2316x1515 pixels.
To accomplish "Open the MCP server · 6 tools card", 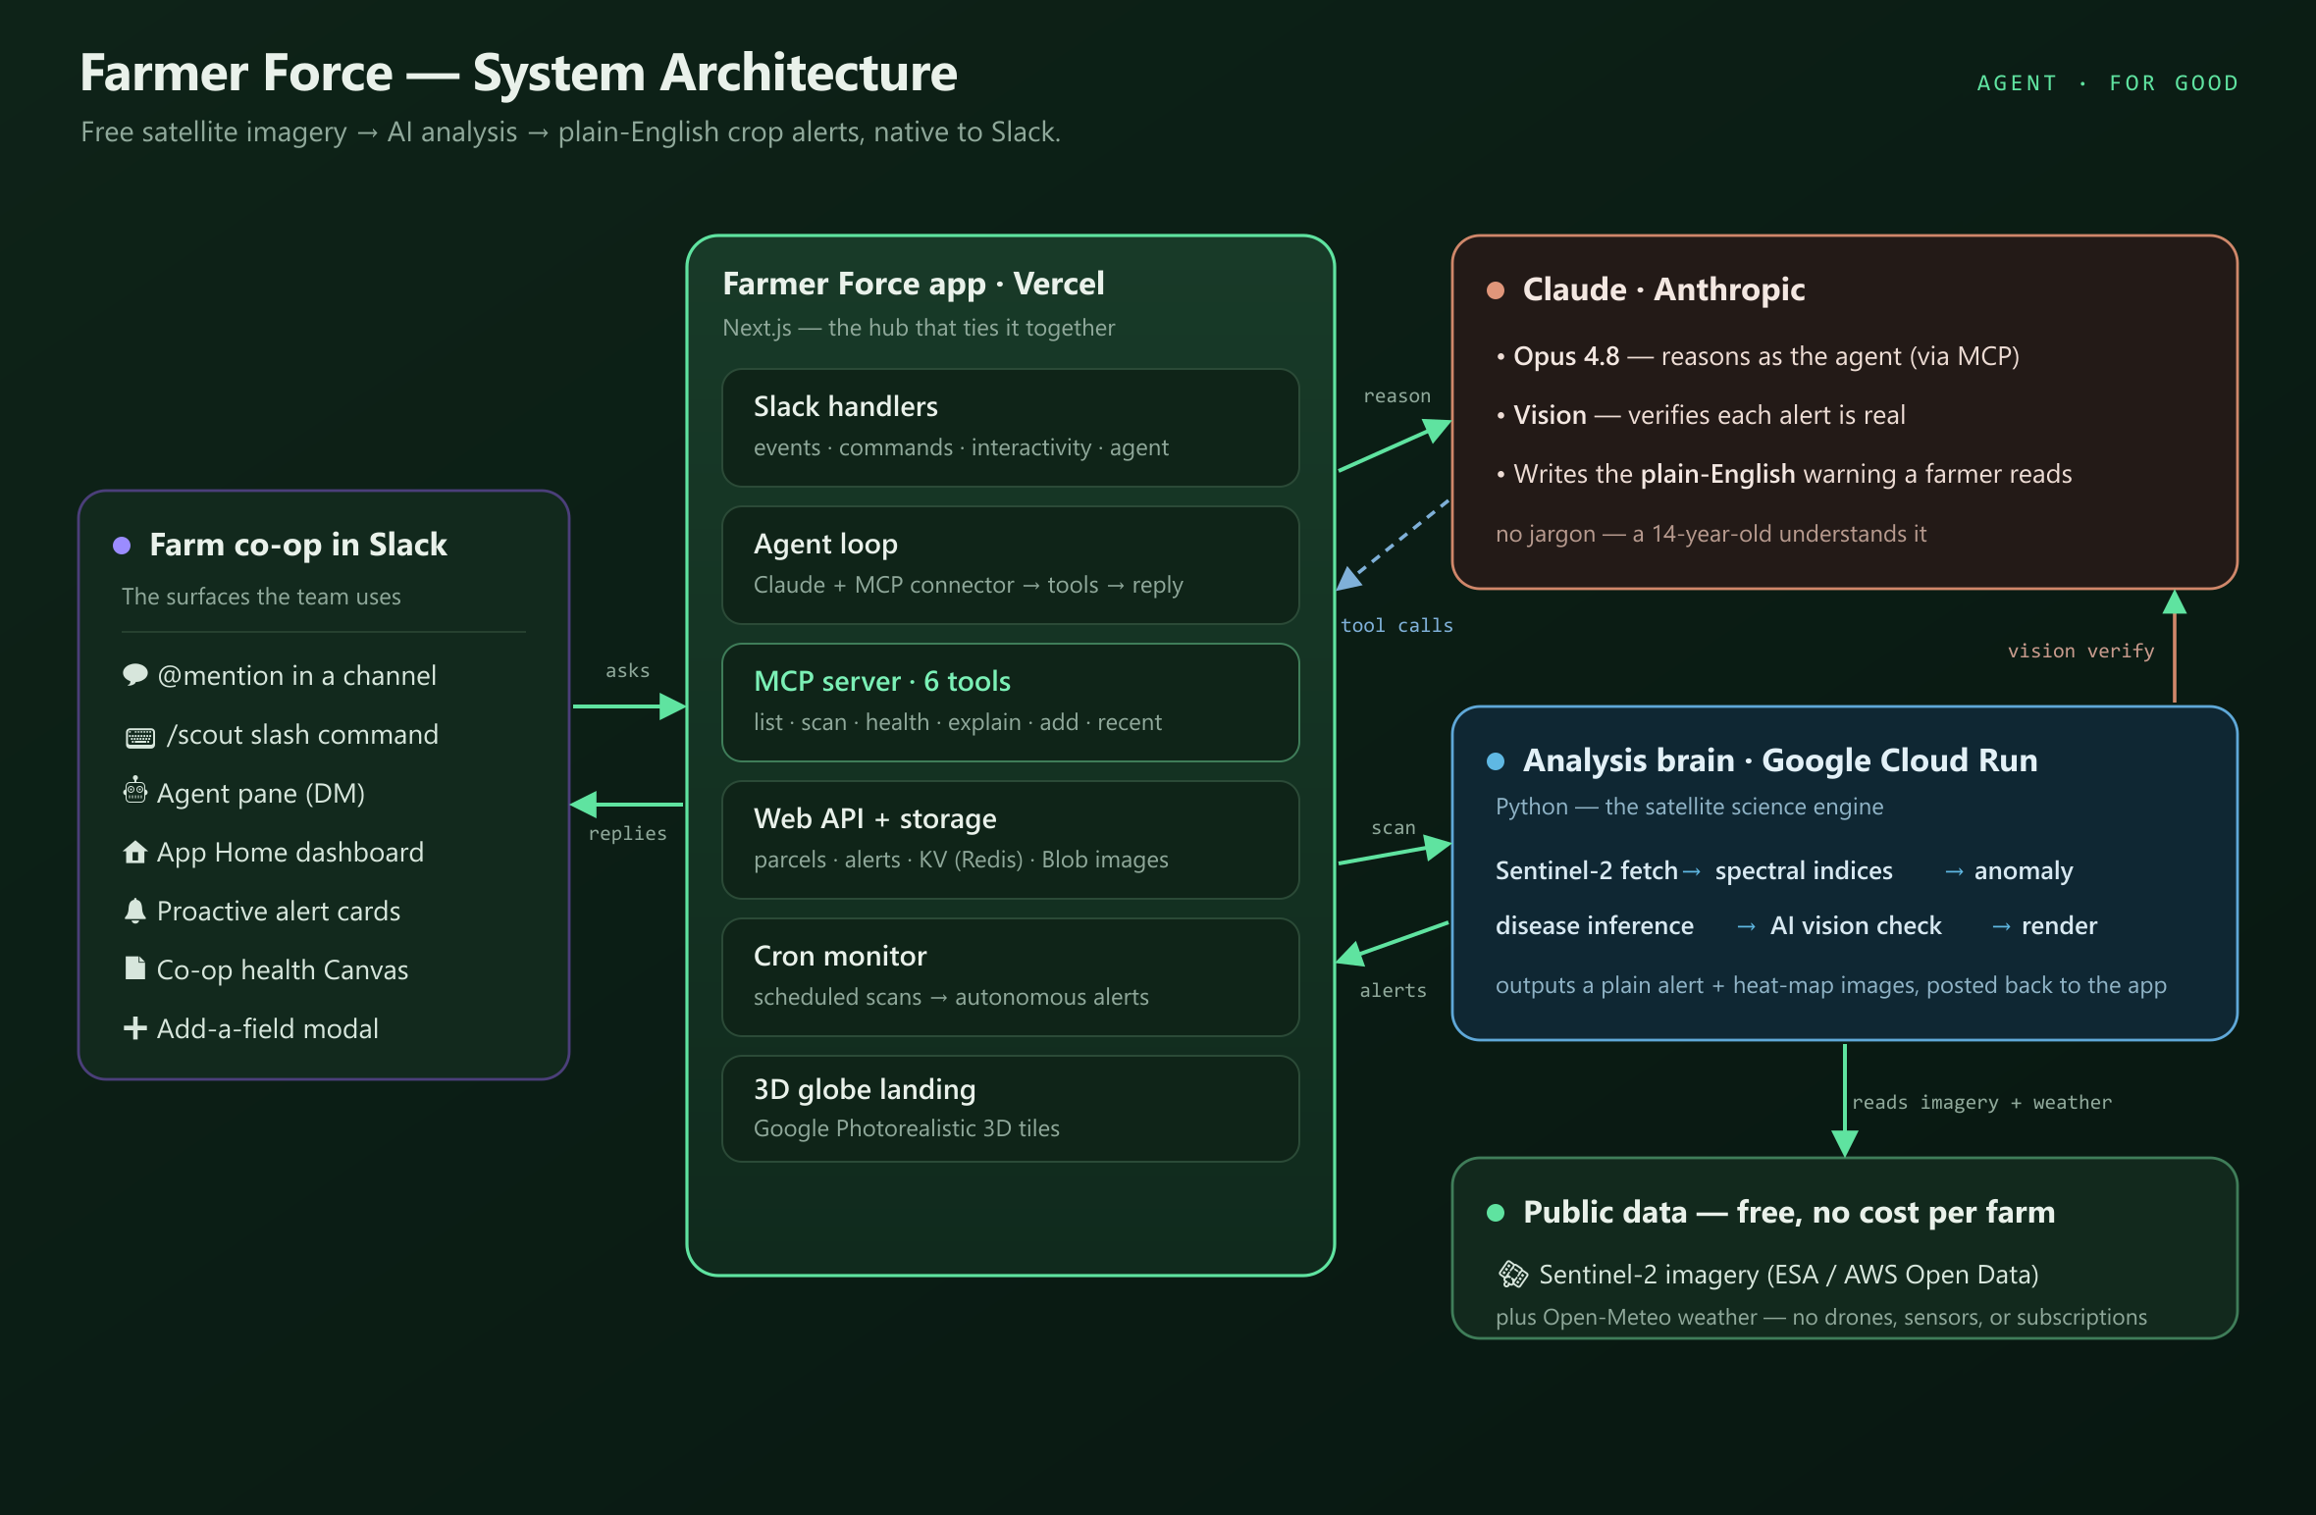I will 1011,703.
